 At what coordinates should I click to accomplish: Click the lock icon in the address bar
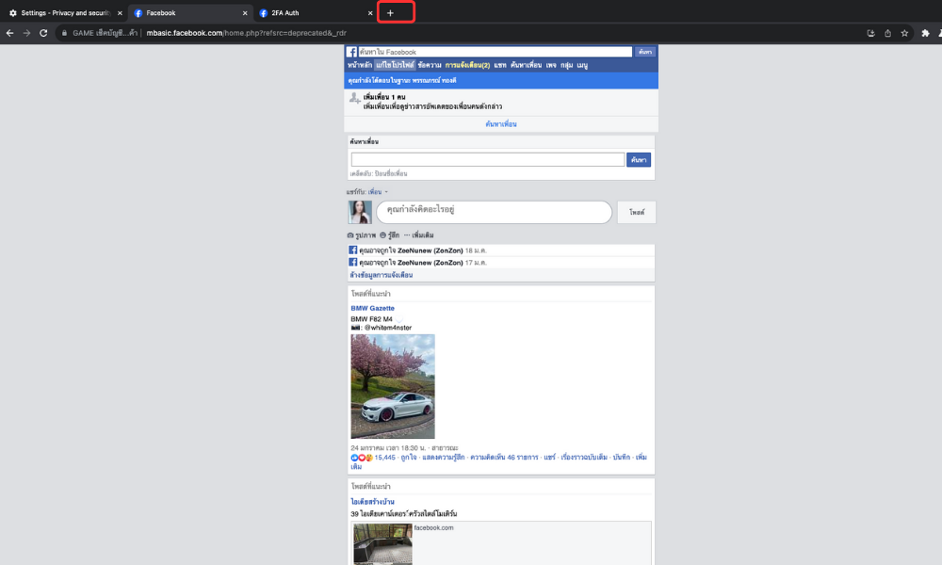click(64, 33)
